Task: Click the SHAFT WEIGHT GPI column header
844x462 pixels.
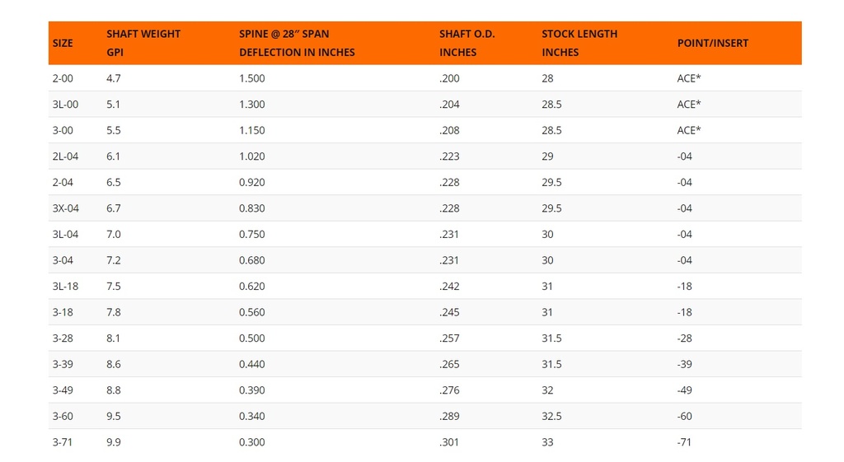Action: click(x=143, y=43)
